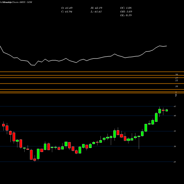The image size is (184, 184).
Task: Click the 40 price axis label
Action: point(175,116)
